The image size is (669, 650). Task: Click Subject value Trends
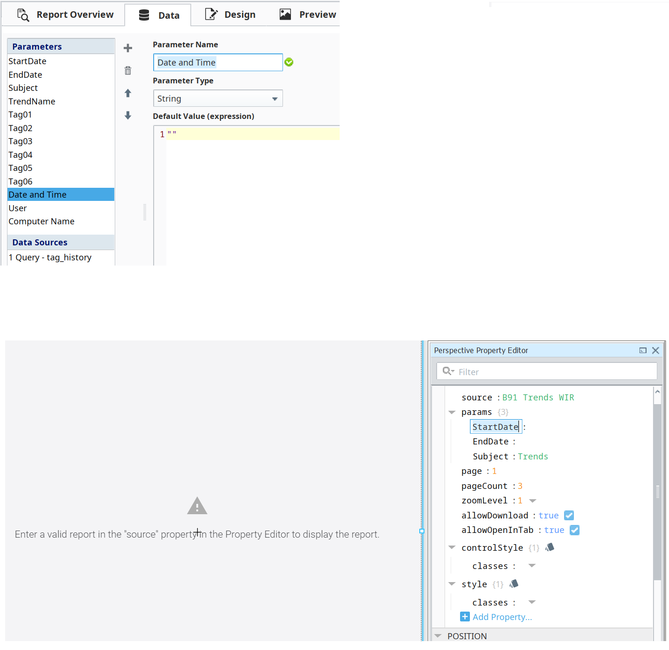[x=533, y=457]
